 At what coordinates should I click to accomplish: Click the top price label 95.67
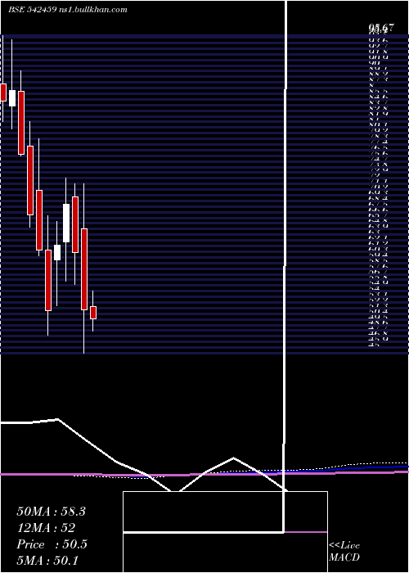[381, 27]
